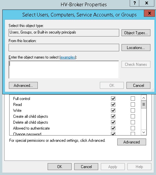
Task: Toggle Deny checkbox for Write
Action: tap(133, 111)
